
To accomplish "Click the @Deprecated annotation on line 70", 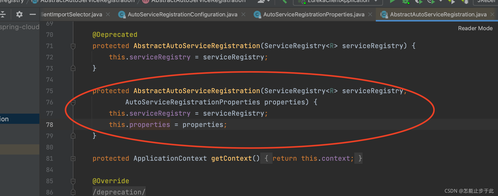I will pos(115,35).
